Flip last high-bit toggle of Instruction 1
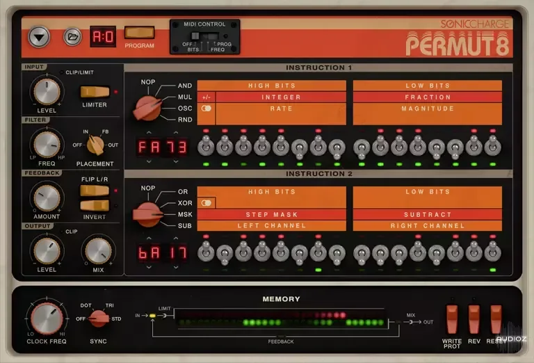Image resolution: width=534 pixels, height=363 pixels. point(337,149)
